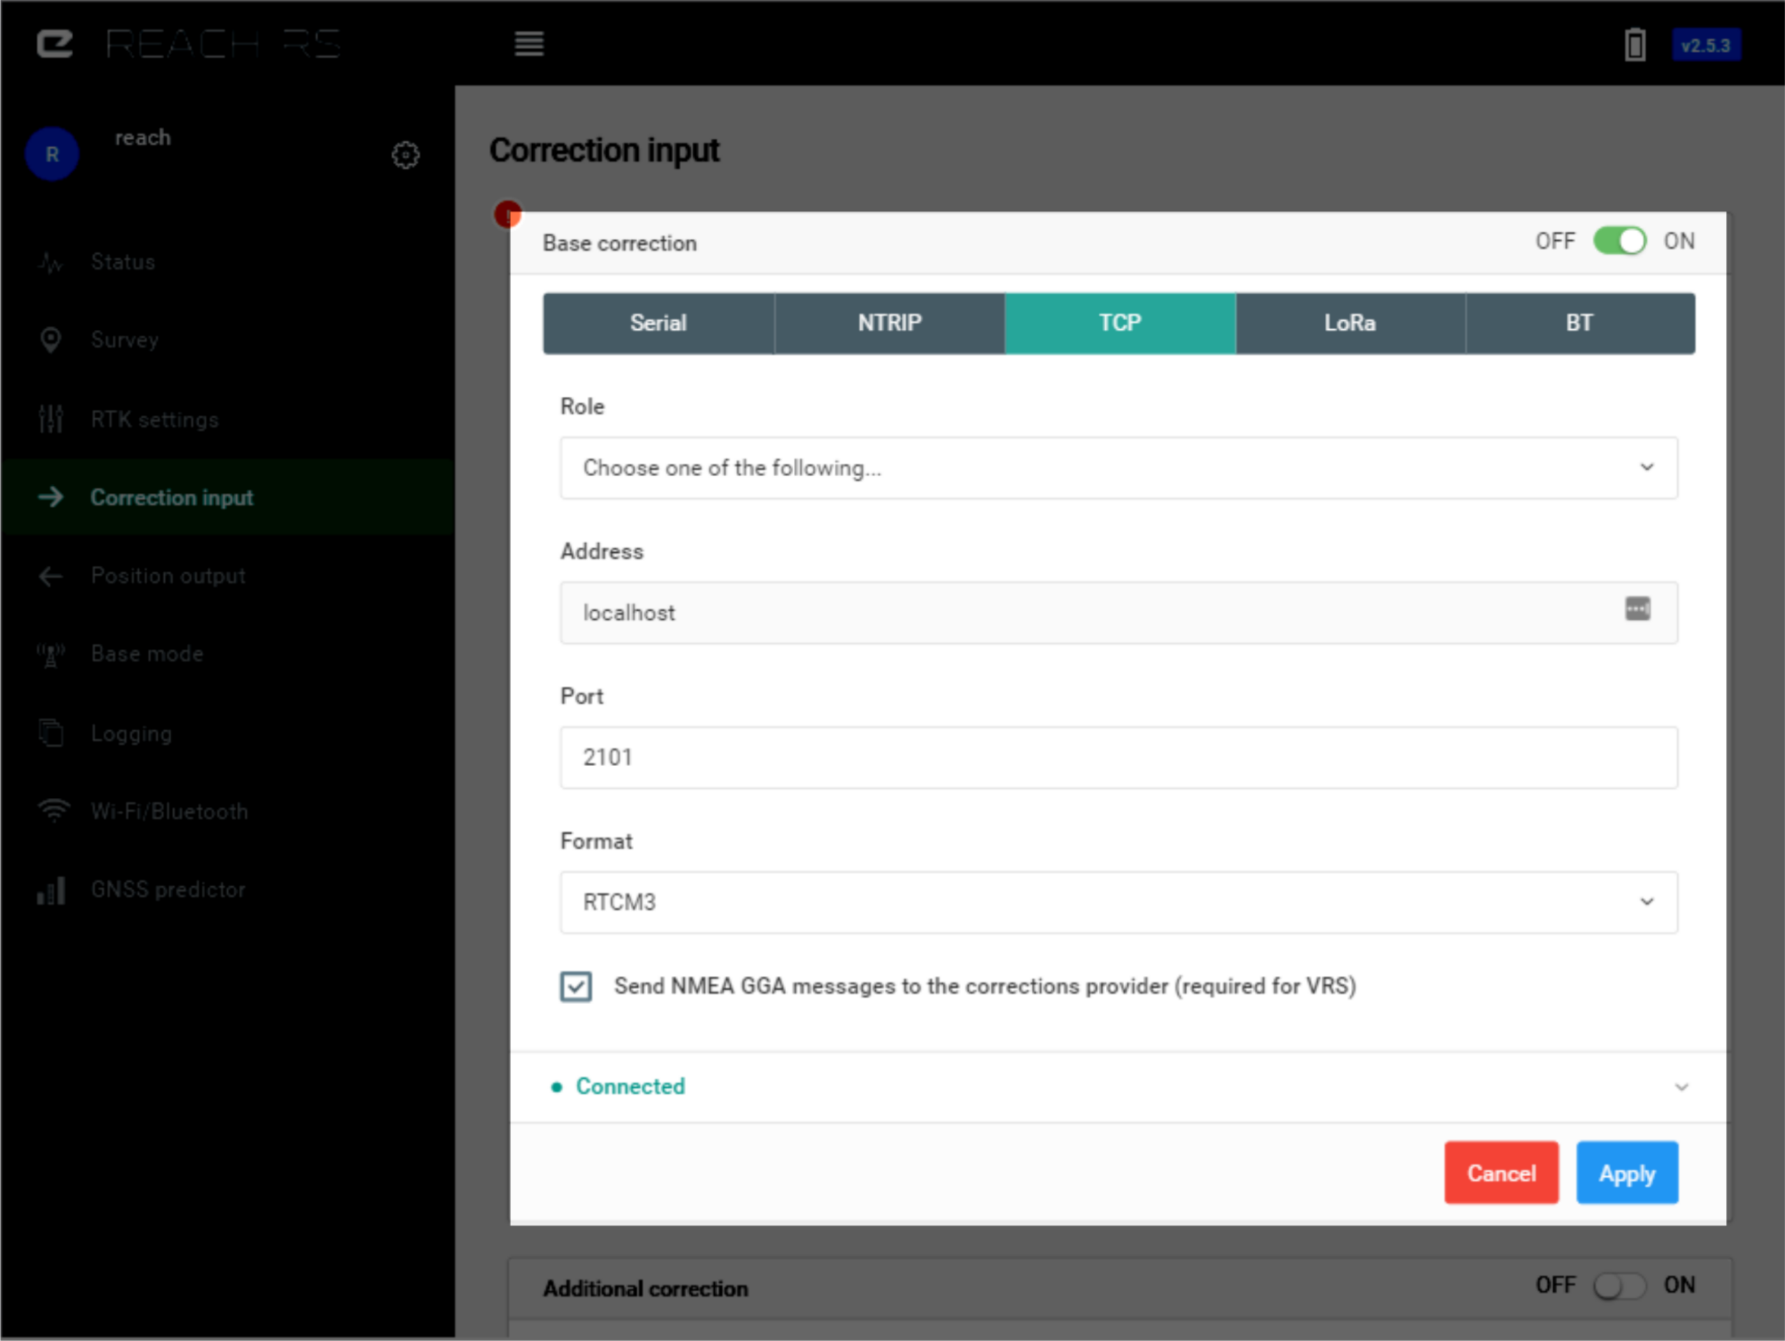The image size is (1785, 1341).
Task: Click the reach device name
Action: coord(143,138)
